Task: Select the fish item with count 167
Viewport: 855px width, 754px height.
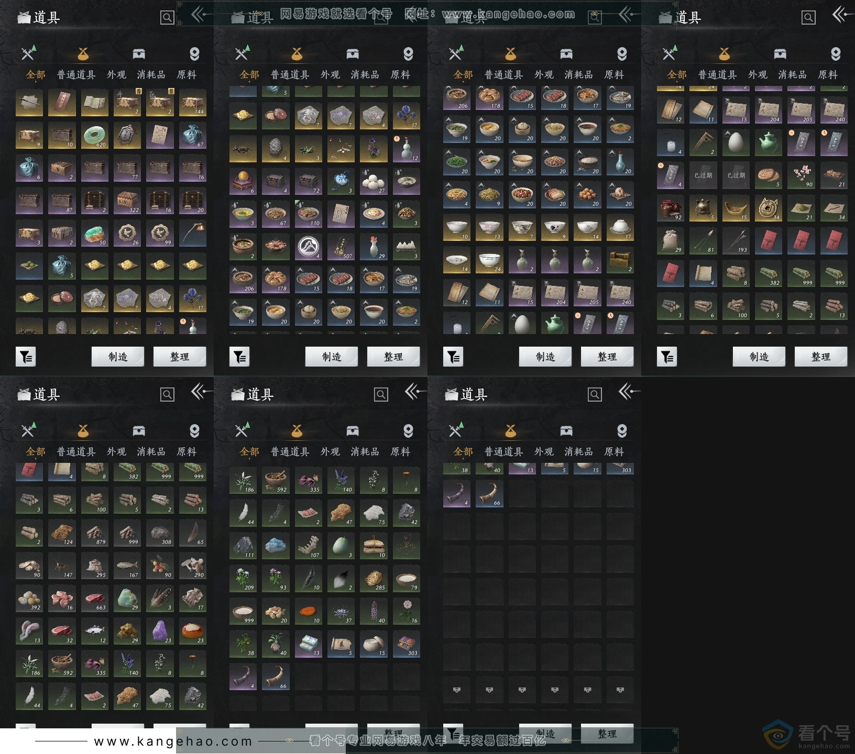Action: (127, 565)
